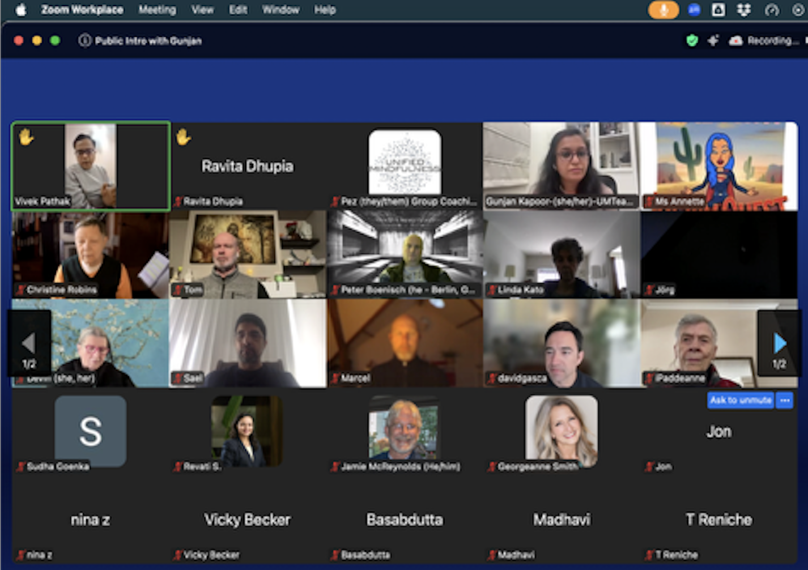Open the View menu
808x570 pixels.
coord(202,10)
